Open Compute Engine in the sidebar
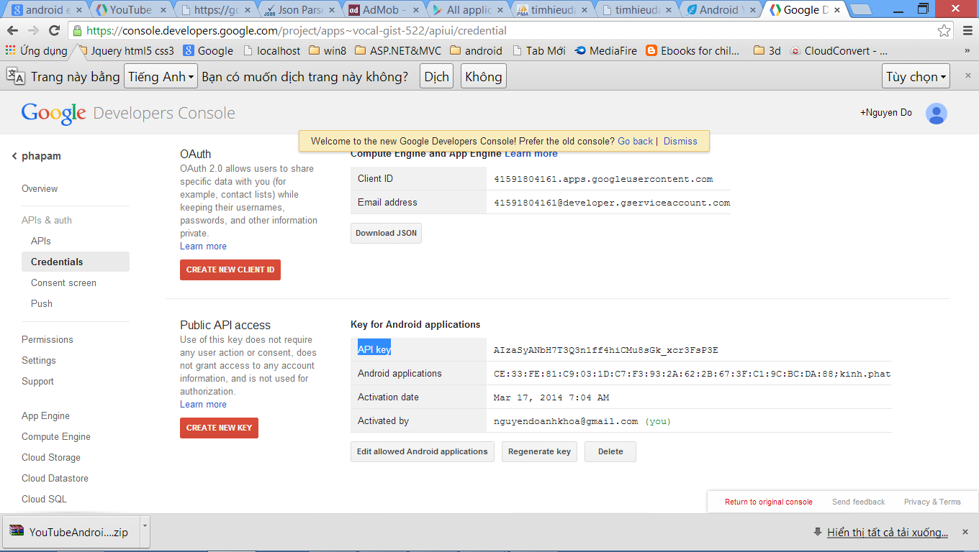The image size is (979, 552). pos(56,437)
